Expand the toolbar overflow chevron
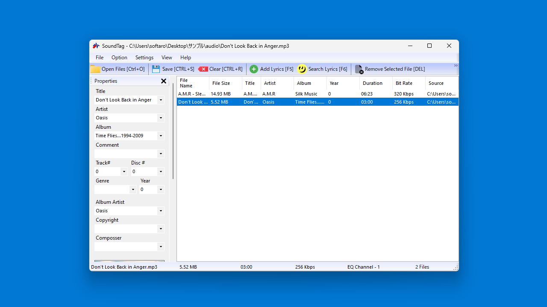Viewport: 547px width, 307px height. pyautogui.click(x=456, y=66)
